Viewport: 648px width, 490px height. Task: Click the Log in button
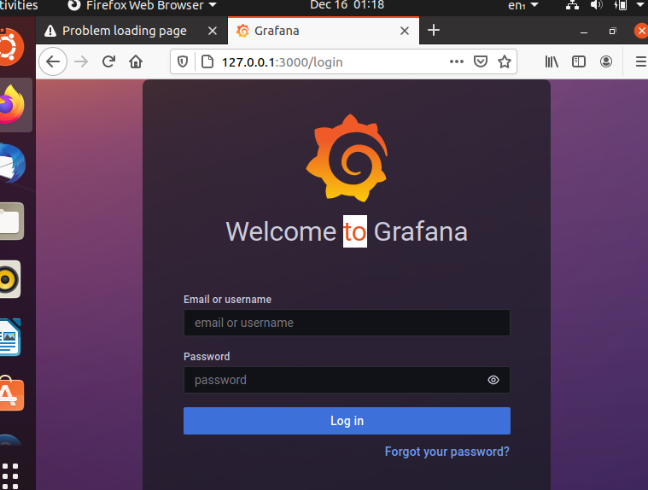pos(347,421)
